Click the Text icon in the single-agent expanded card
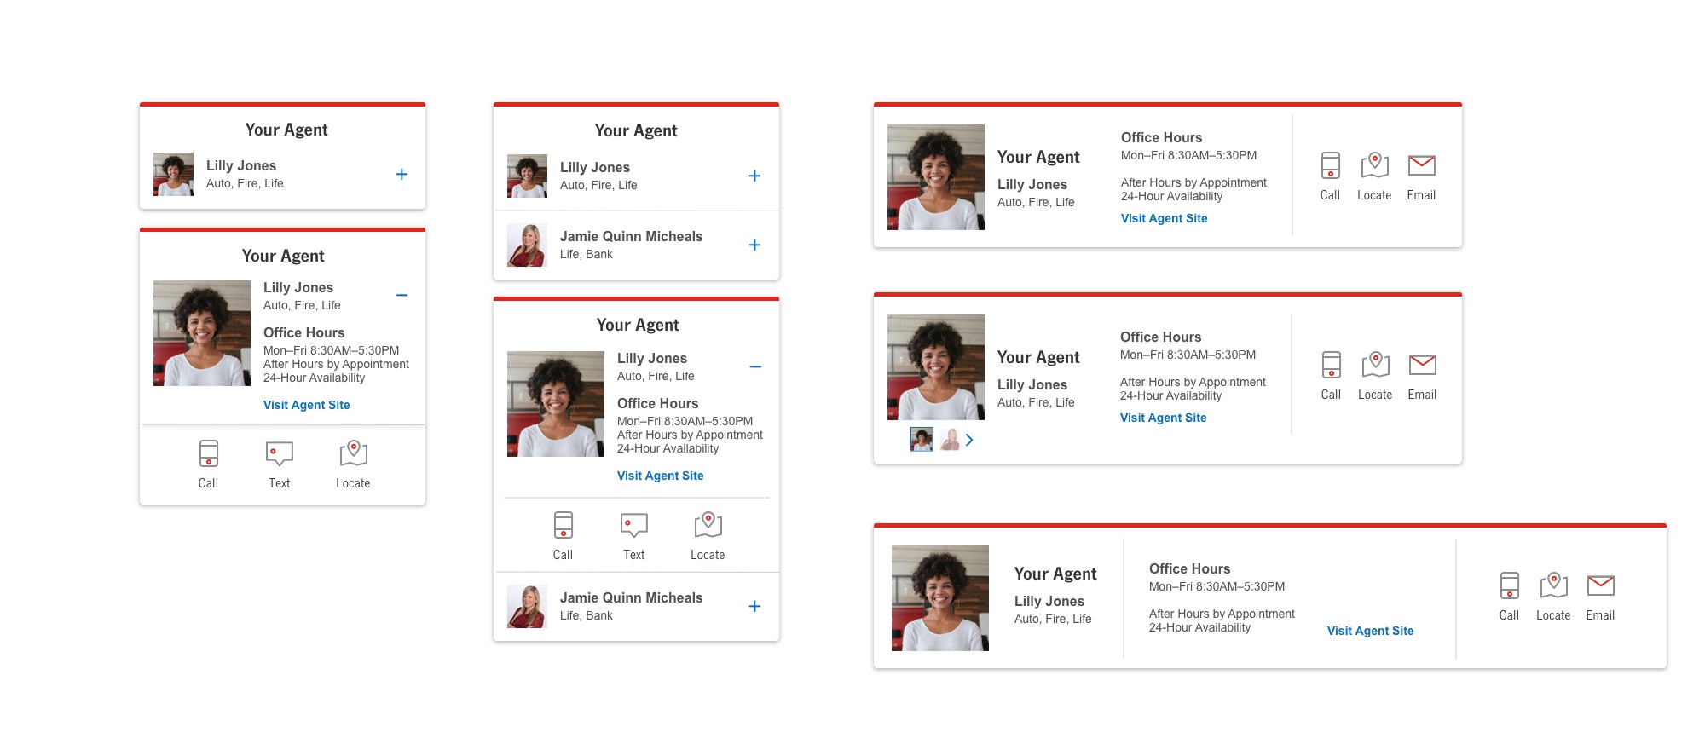1705x744 pixels. click(x=279, y=454)
